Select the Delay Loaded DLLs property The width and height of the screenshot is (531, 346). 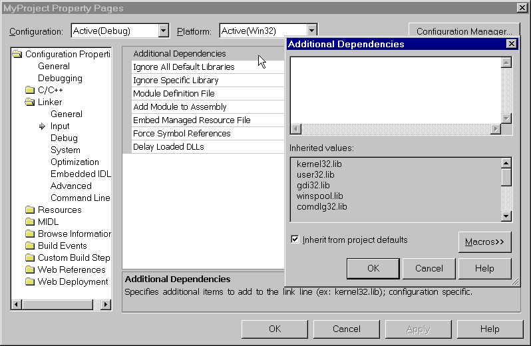tap(168, 147)
